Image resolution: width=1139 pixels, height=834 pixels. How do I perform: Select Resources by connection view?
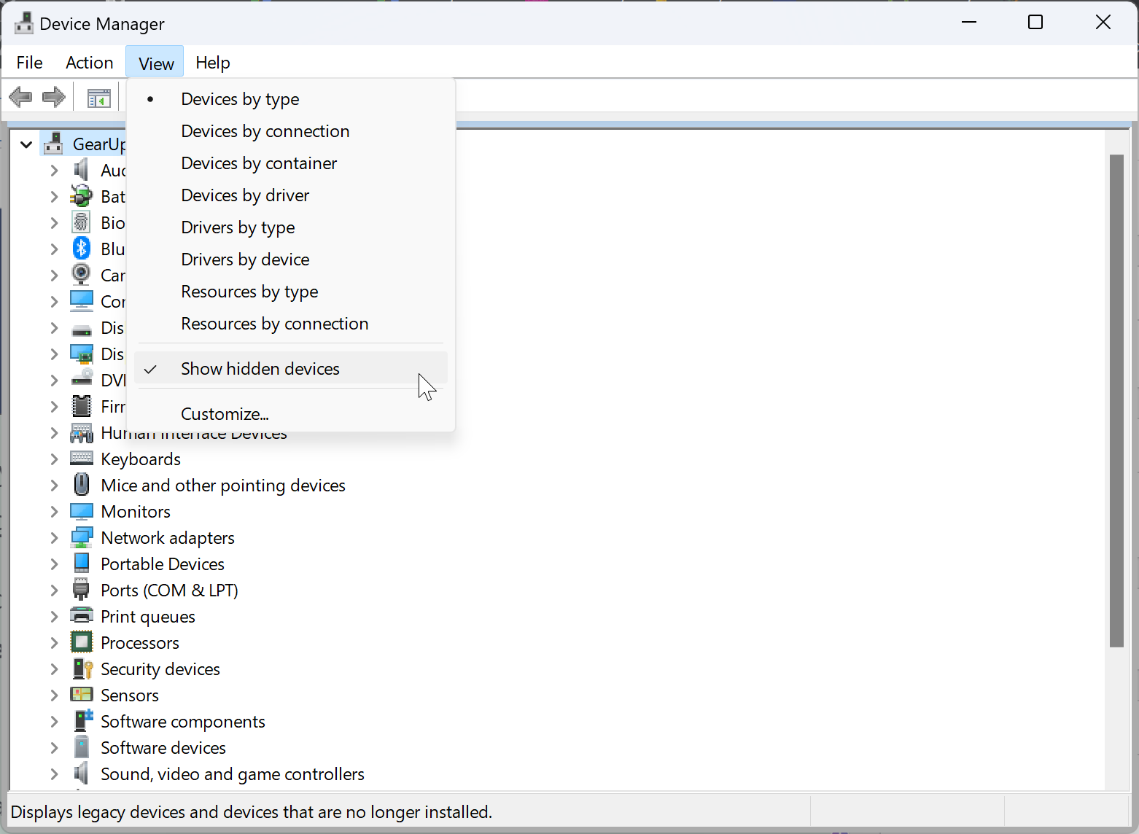point(291,324)
